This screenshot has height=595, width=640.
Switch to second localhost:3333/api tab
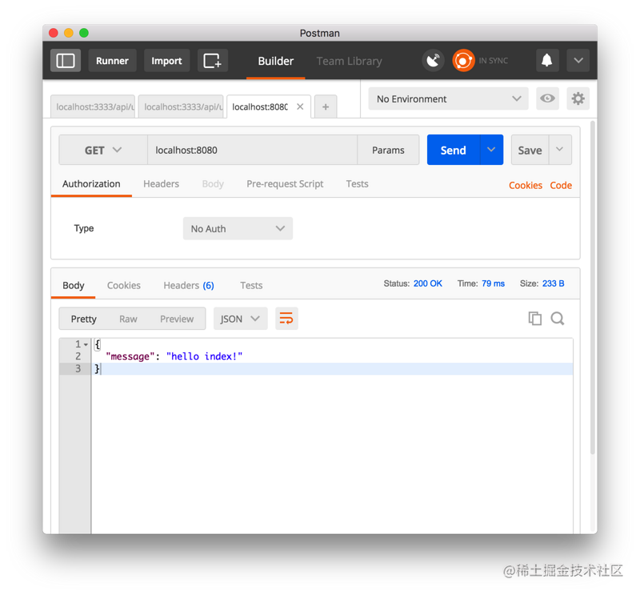181,107
